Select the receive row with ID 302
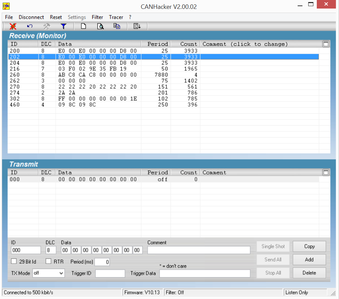Viewport: 339px width, 299px height. pos(163,99)
